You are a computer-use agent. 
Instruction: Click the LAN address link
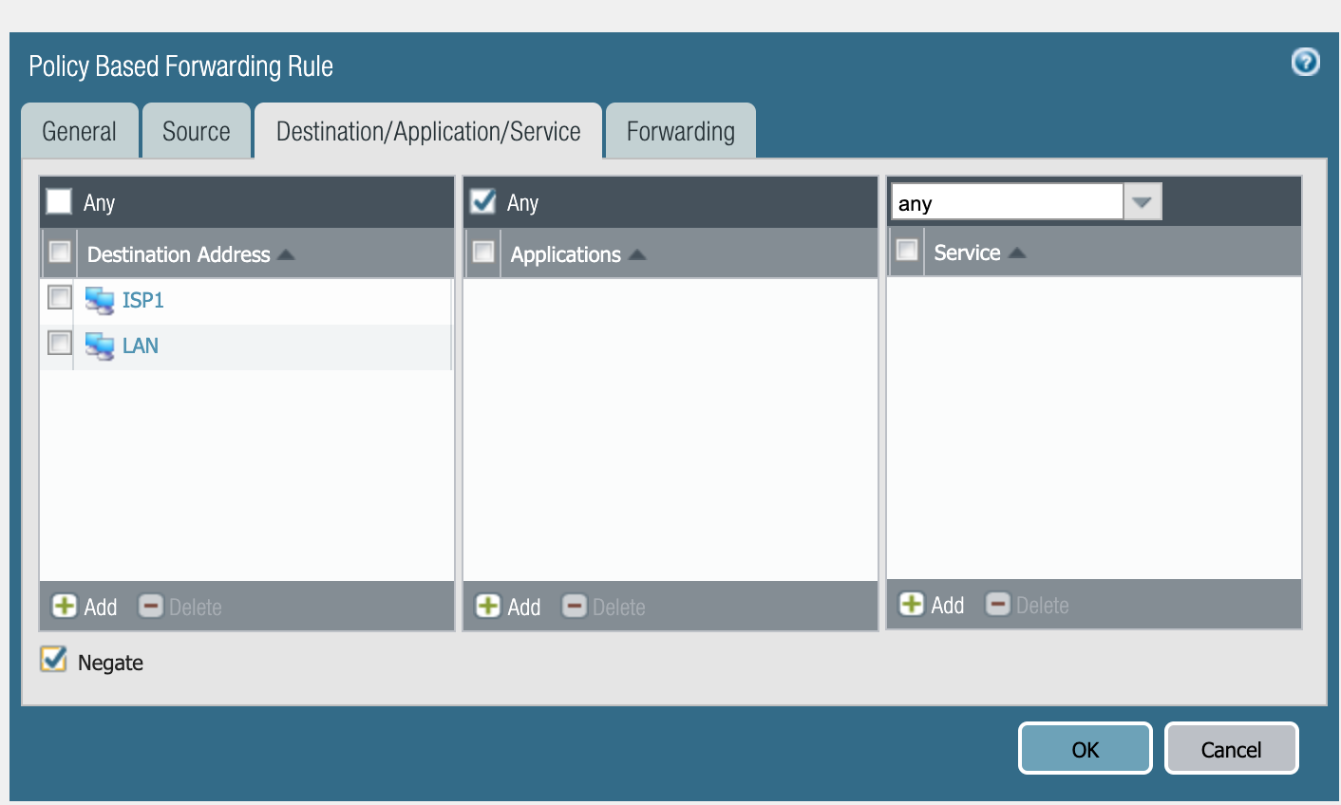coord(141,346)
